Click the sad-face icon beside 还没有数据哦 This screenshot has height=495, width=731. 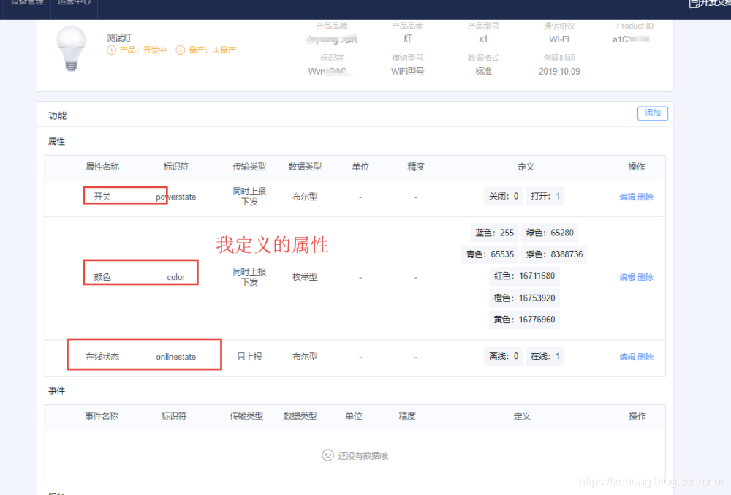pyautogui.click(x=327, y=456)
